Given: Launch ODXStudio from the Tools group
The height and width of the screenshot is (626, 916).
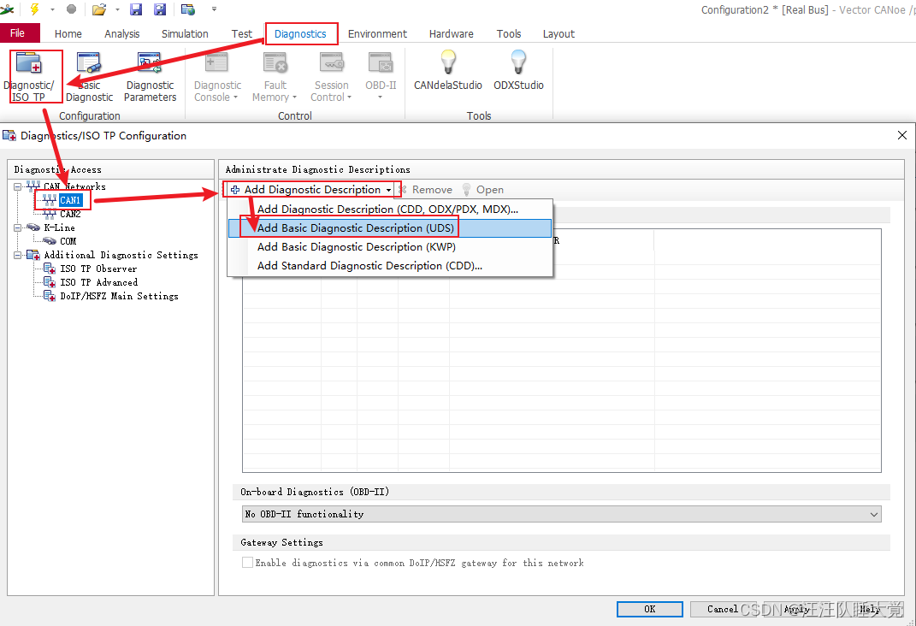Looking at the screenshot, I should (x=519, y=71).
